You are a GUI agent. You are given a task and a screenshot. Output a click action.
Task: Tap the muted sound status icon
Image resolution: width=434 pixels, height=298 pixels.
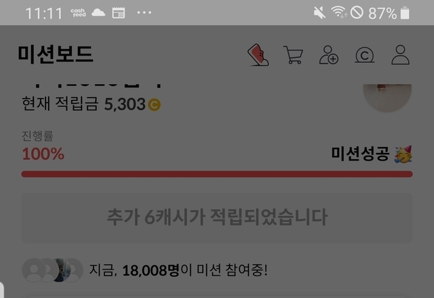(x=319, y=13)
